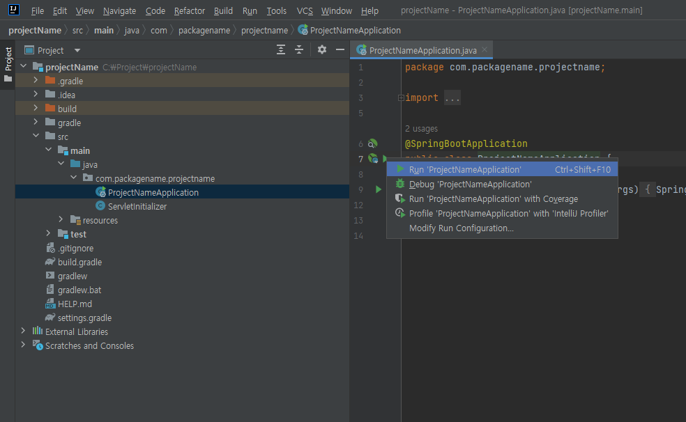Click the @SpringBootApplication annotation text
The width and height of the screenshot is (686, 422).
click(x=466, y=143)
